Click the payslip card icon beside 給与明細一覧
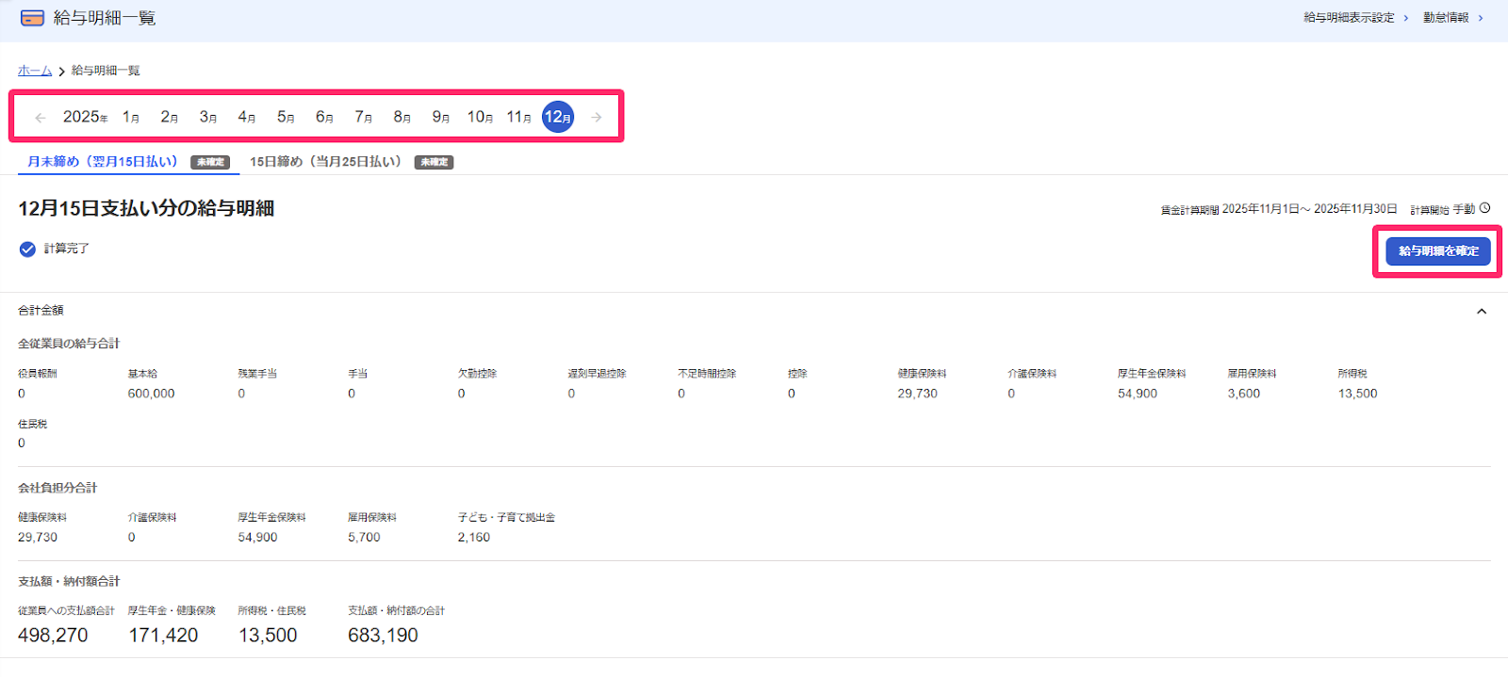 [x=32, y=18]
